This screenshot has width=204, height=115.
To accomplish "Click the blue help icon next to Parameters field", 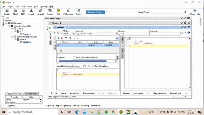I will pos(189,33).
